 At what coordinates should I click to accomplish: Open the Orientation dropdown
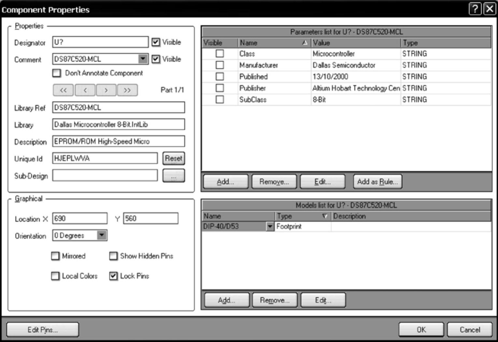(102, 235)
